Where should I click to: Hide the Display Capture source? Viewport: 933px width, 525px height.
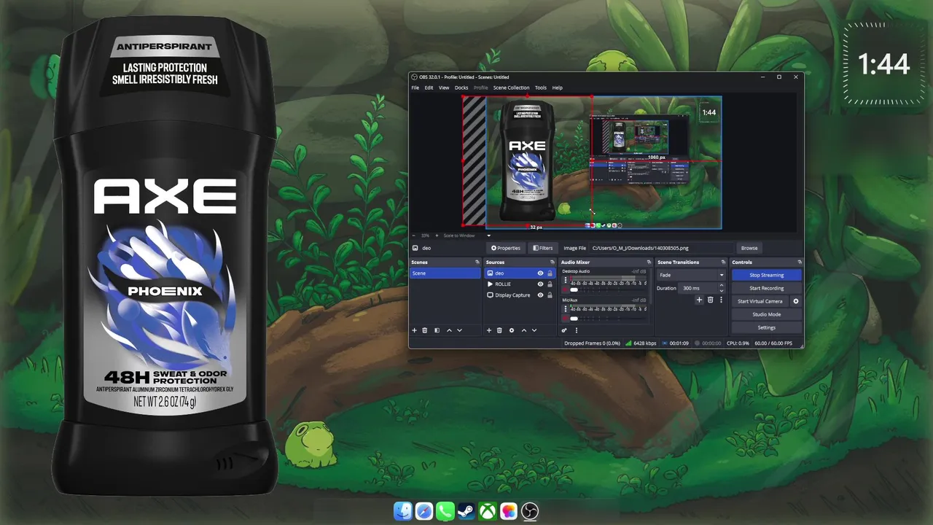(540, 295)
